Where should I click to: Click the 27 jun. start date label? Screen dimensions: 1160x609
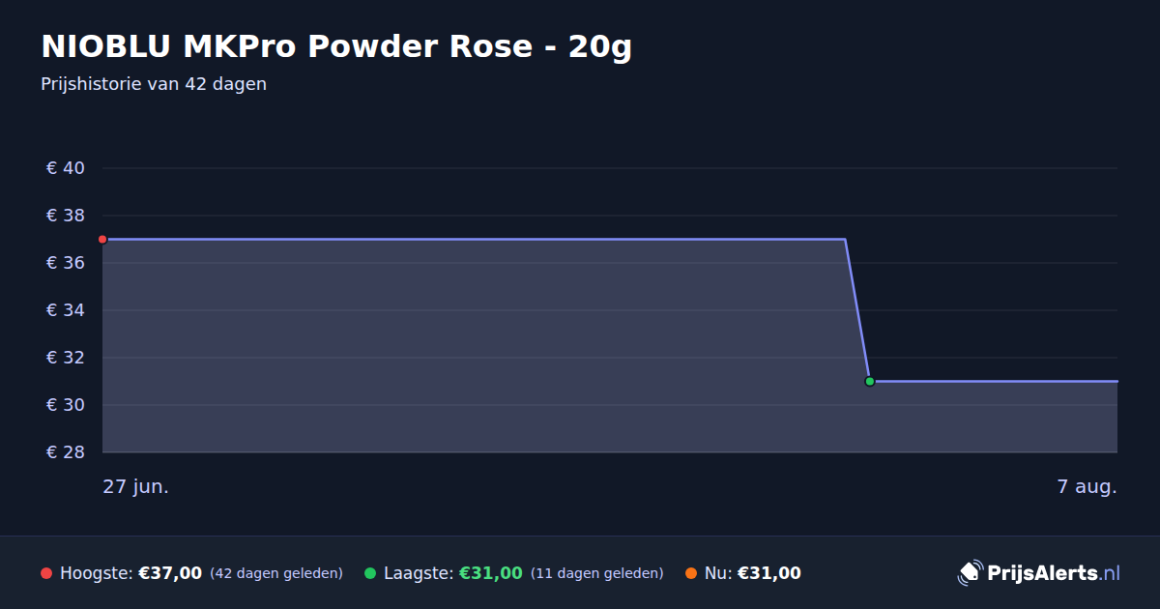(x=136, y=486)
